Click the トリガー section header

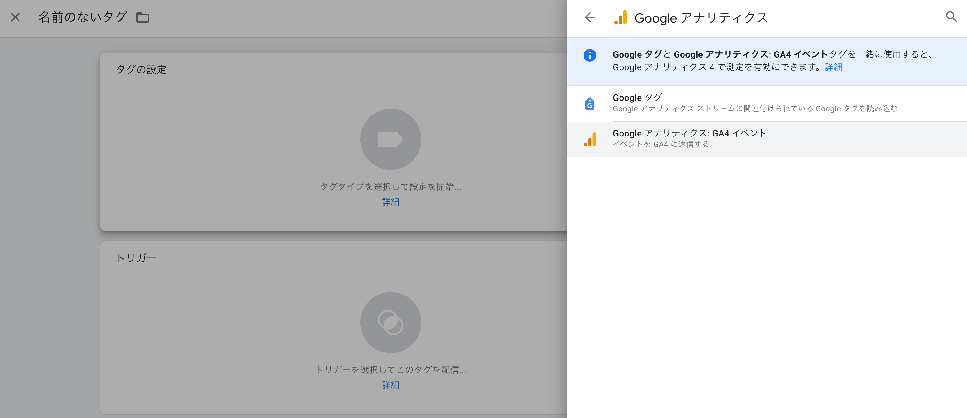pos(136,258)
